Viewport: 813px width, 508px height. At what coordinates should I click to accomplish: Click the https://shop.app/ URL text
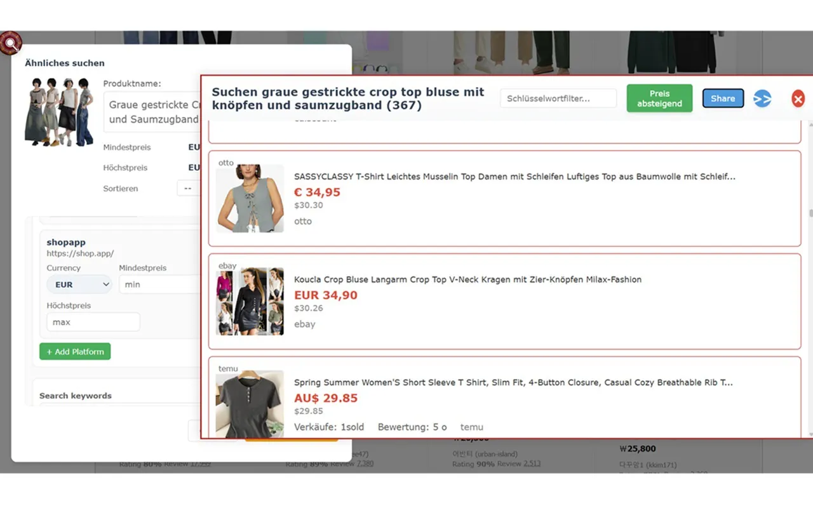(x=80, y=253)
